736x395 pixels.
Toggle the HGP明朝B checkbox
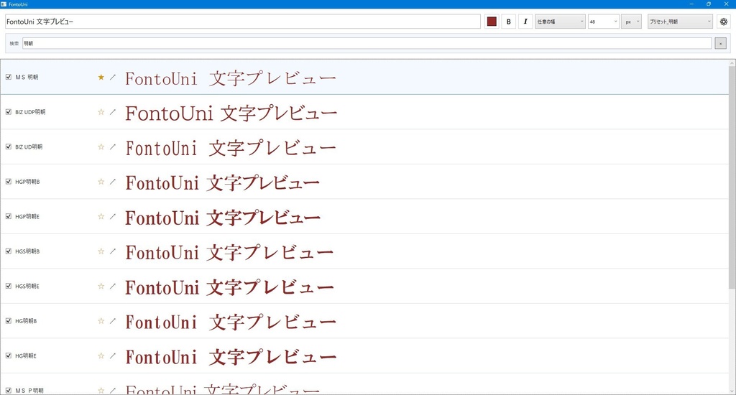coord(9,182)
